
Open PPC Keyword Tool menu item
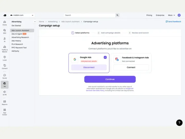(19, 48)
